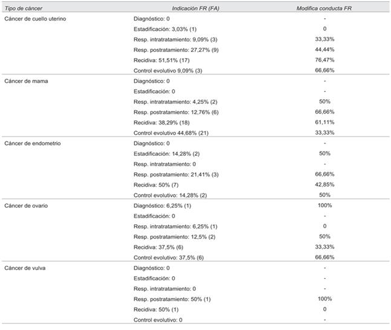Select the 44,44% value
Screen dimensions: 391x330
(325, 50)
